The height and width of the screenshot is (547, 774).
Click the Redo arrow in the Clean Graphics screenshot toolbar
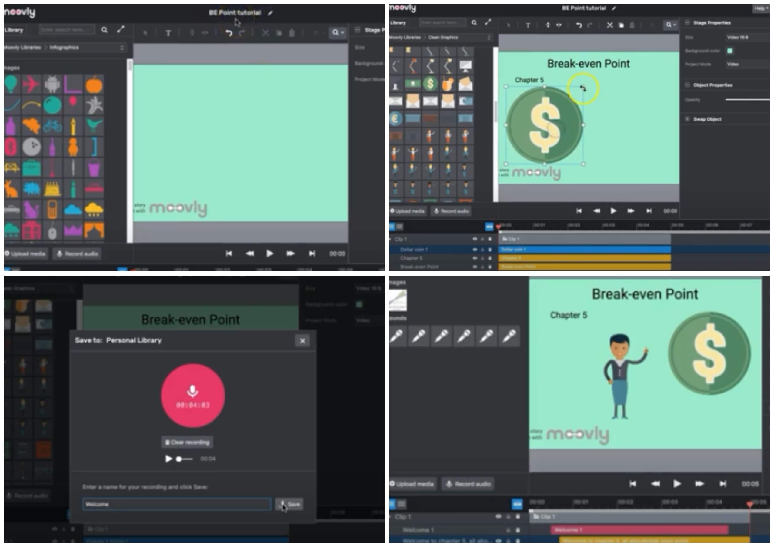point(590,25)
